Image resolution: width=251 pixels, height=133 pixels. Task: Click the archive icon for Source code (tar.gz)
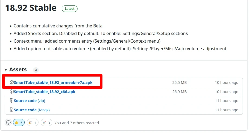click(12, 110)
